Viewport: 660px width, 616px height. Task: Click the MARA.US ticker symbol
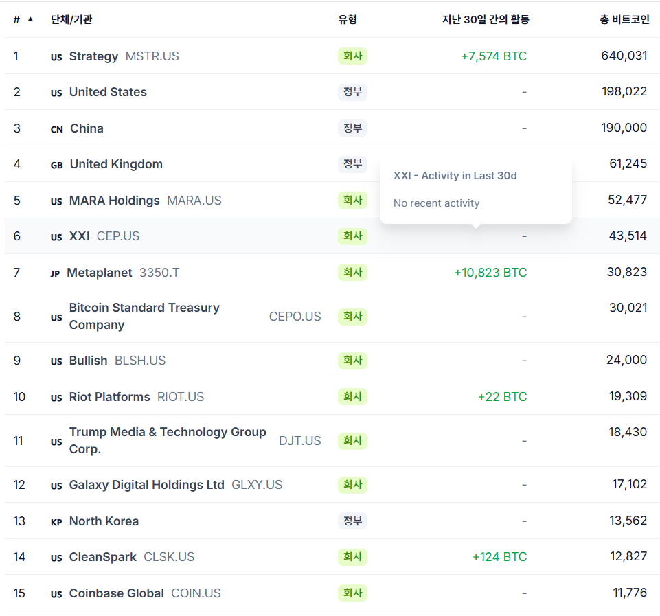pyautogui.click(x=194, y=201)
